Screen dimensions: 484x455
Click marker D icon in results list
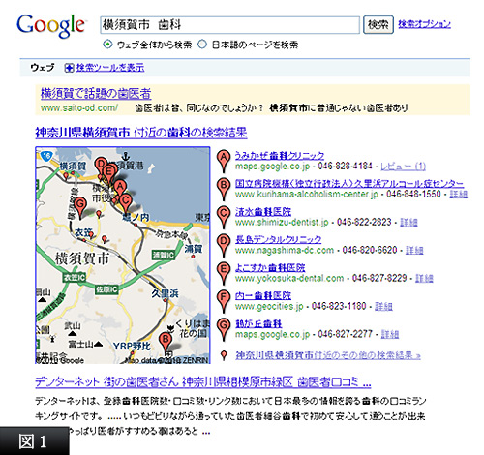[224, 246]
